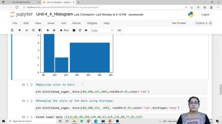The height and width of the screenshot is (124, 222).
Task: Open Cortana circle icon in taskbar
Action: coord(60,121)
